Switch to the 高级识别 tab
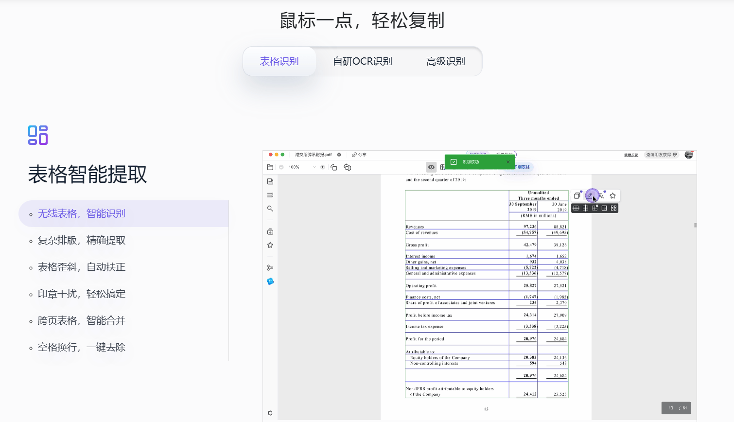Image resolution: width=734 pixels, height=422 pixels. 445,61
